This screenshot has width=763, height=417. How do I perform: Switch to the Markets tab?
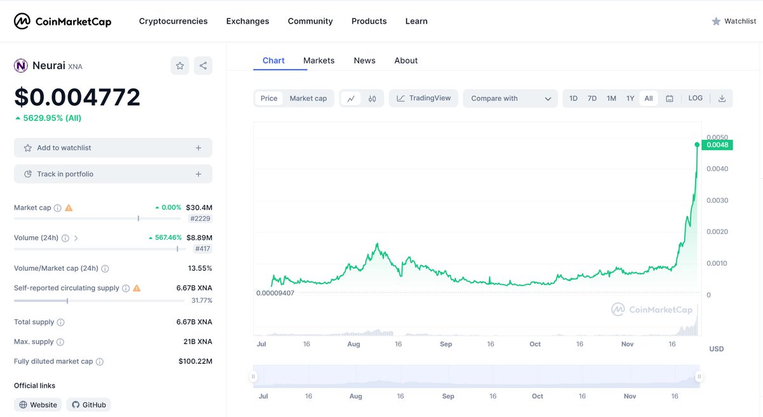pyautogui.click(x=319, y=60)
